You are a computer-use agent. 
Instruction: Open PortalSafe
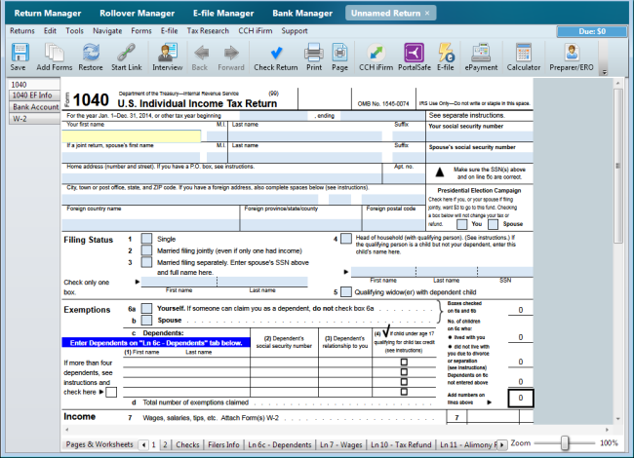point(415,57)
